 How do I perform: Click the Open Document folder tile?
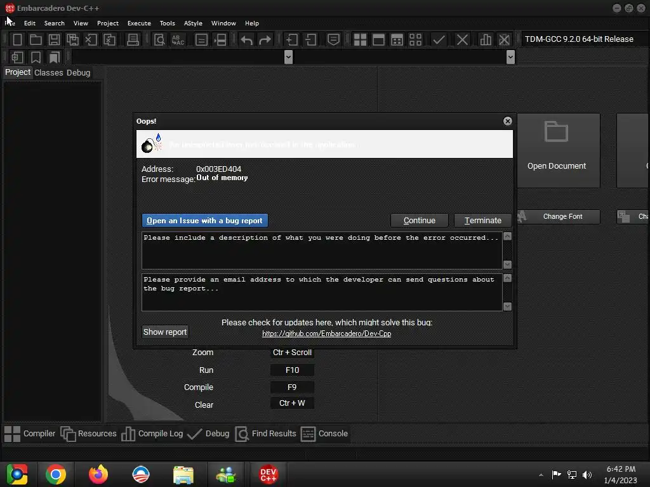point(559,150)
